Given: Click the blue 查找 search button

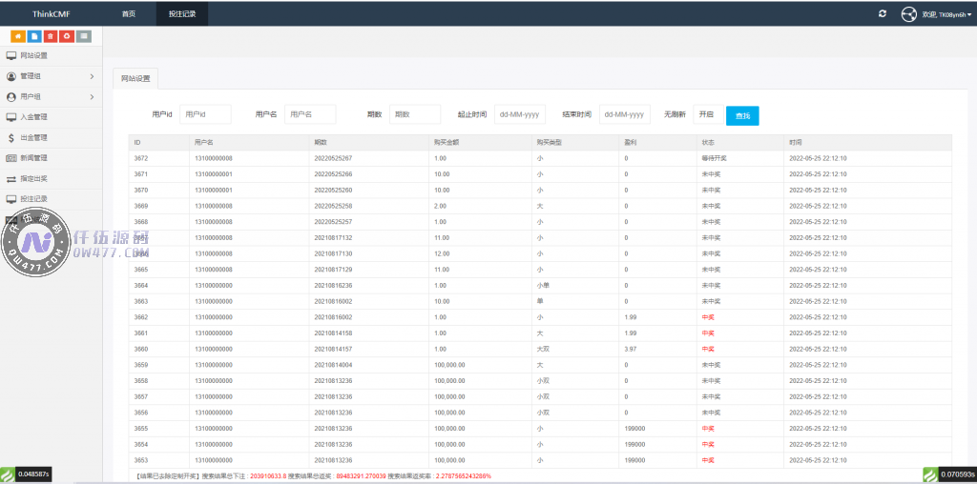Looking at the screenshot, I should 742,115.
